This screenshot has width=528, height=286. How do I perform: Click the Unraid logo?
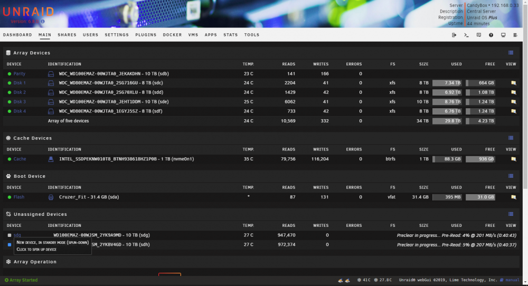(29, 12)
